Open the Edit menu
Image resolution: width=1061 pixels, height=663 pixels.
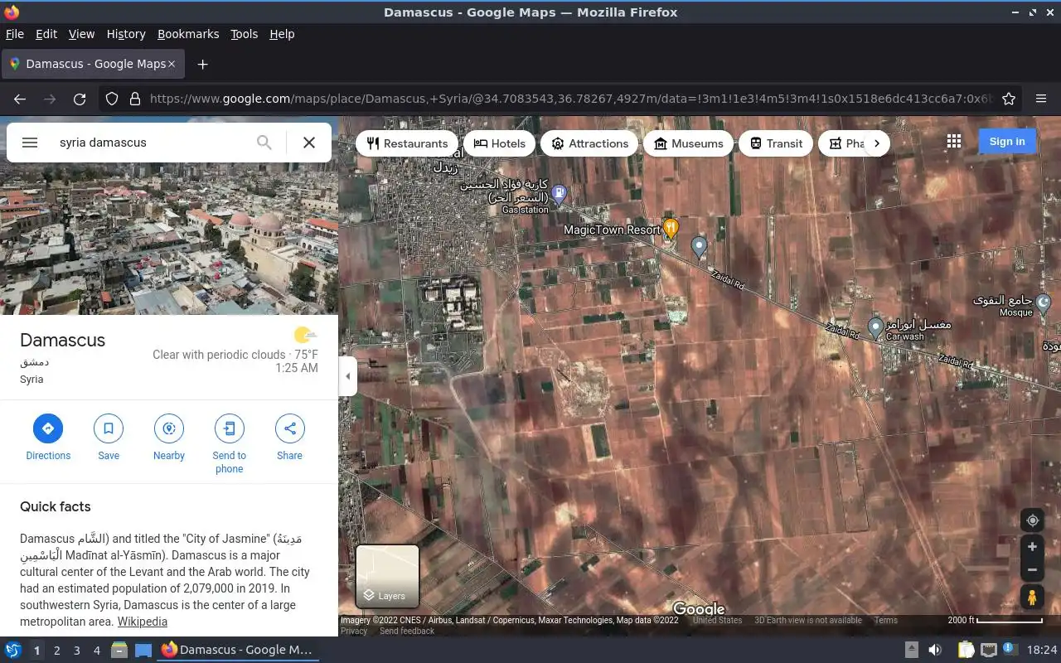[46, 34]
